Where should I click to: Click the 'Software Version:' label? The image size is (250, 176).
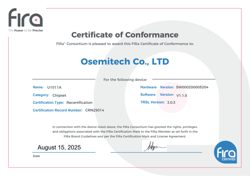(157, 95)
